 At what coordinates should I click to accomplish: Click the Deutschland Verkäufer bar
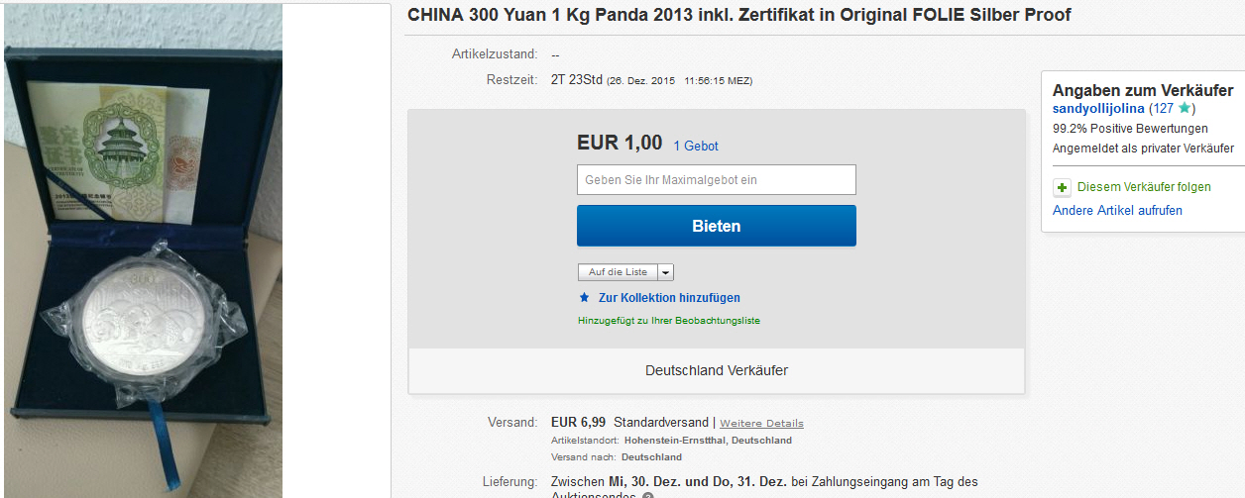[x=717, y=370]
